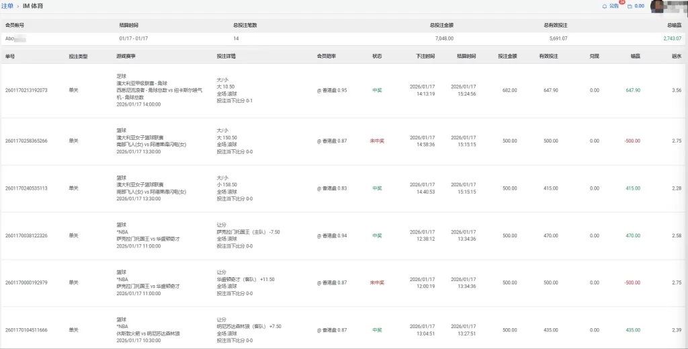Click the 输赢 column header

(x=635, y=56)
